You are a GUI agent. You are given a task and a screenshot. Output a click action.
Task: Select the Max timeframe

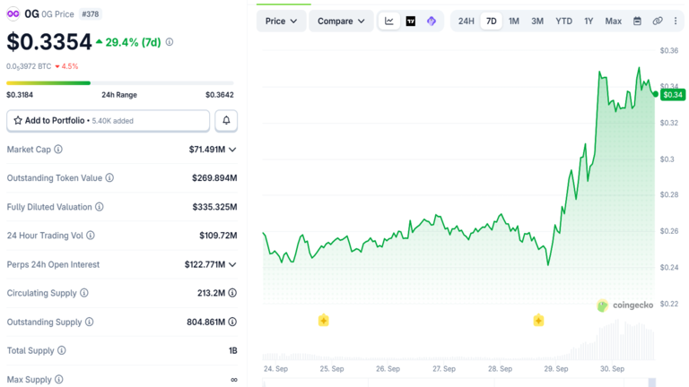tap(614, 21)
